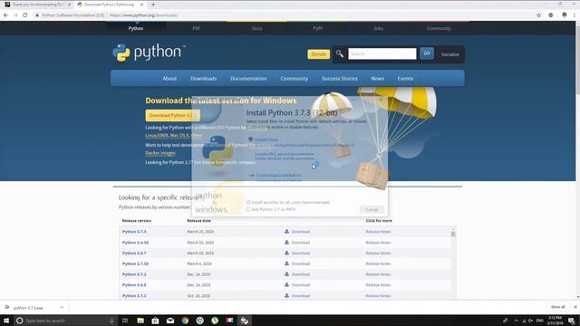Click Show all downloads button
580x326 pixels.
pyautogui.click(x=558, y=307)
